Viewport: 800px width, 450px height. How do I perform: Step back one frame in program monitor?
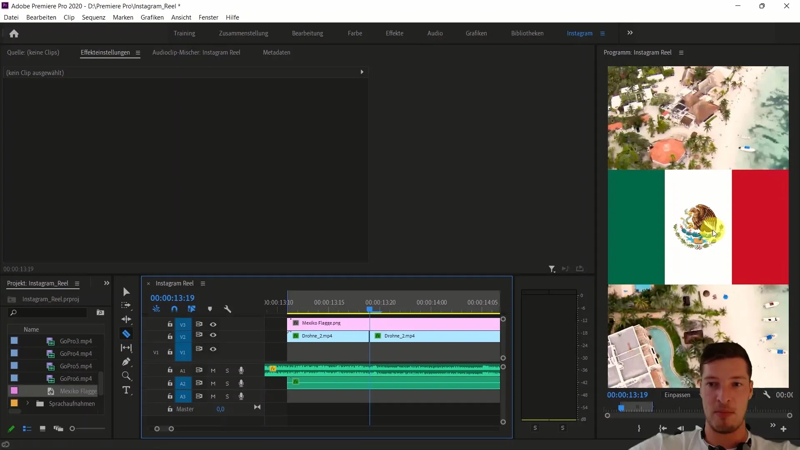[x=680, y=428]
